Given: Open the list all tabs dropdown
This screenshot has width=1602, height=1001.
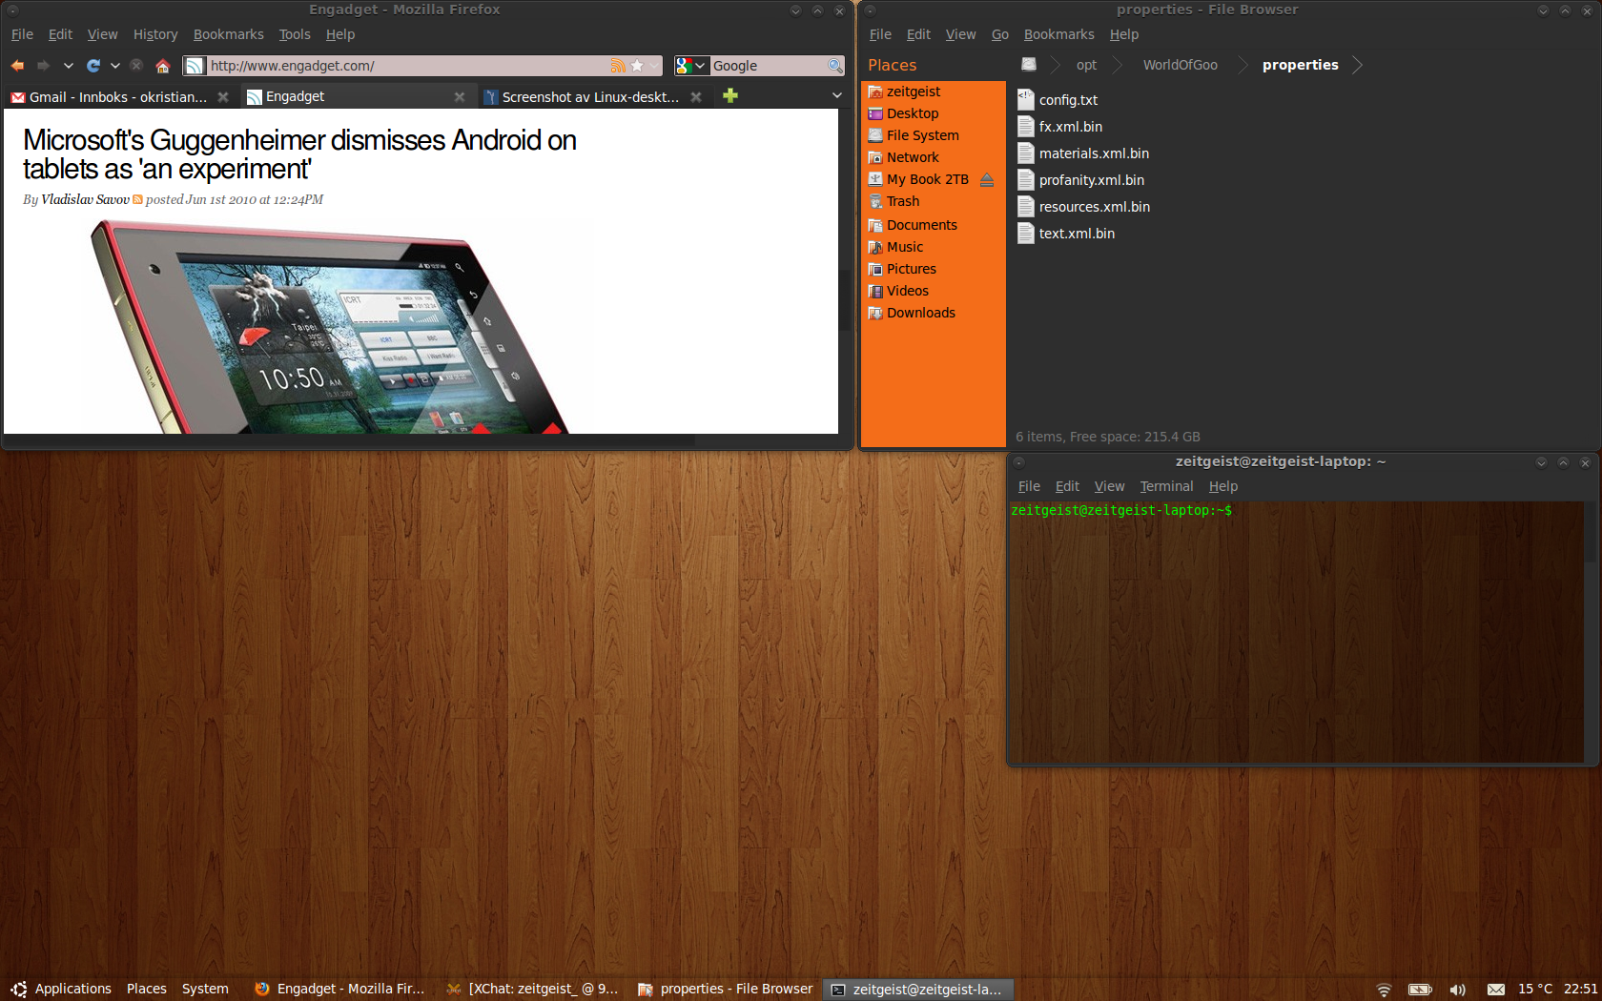Looking at the screenshot, I should coord(837,95).
